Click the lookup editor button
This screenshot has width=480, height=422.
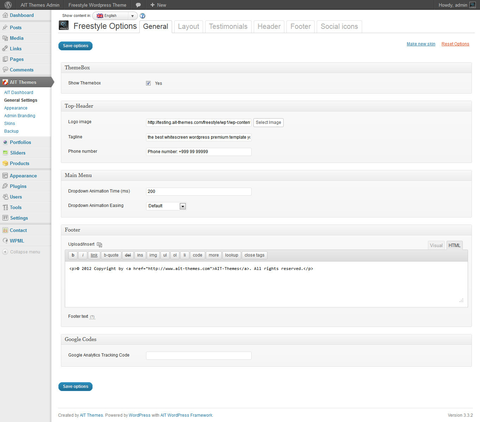(x=232, y=255)
